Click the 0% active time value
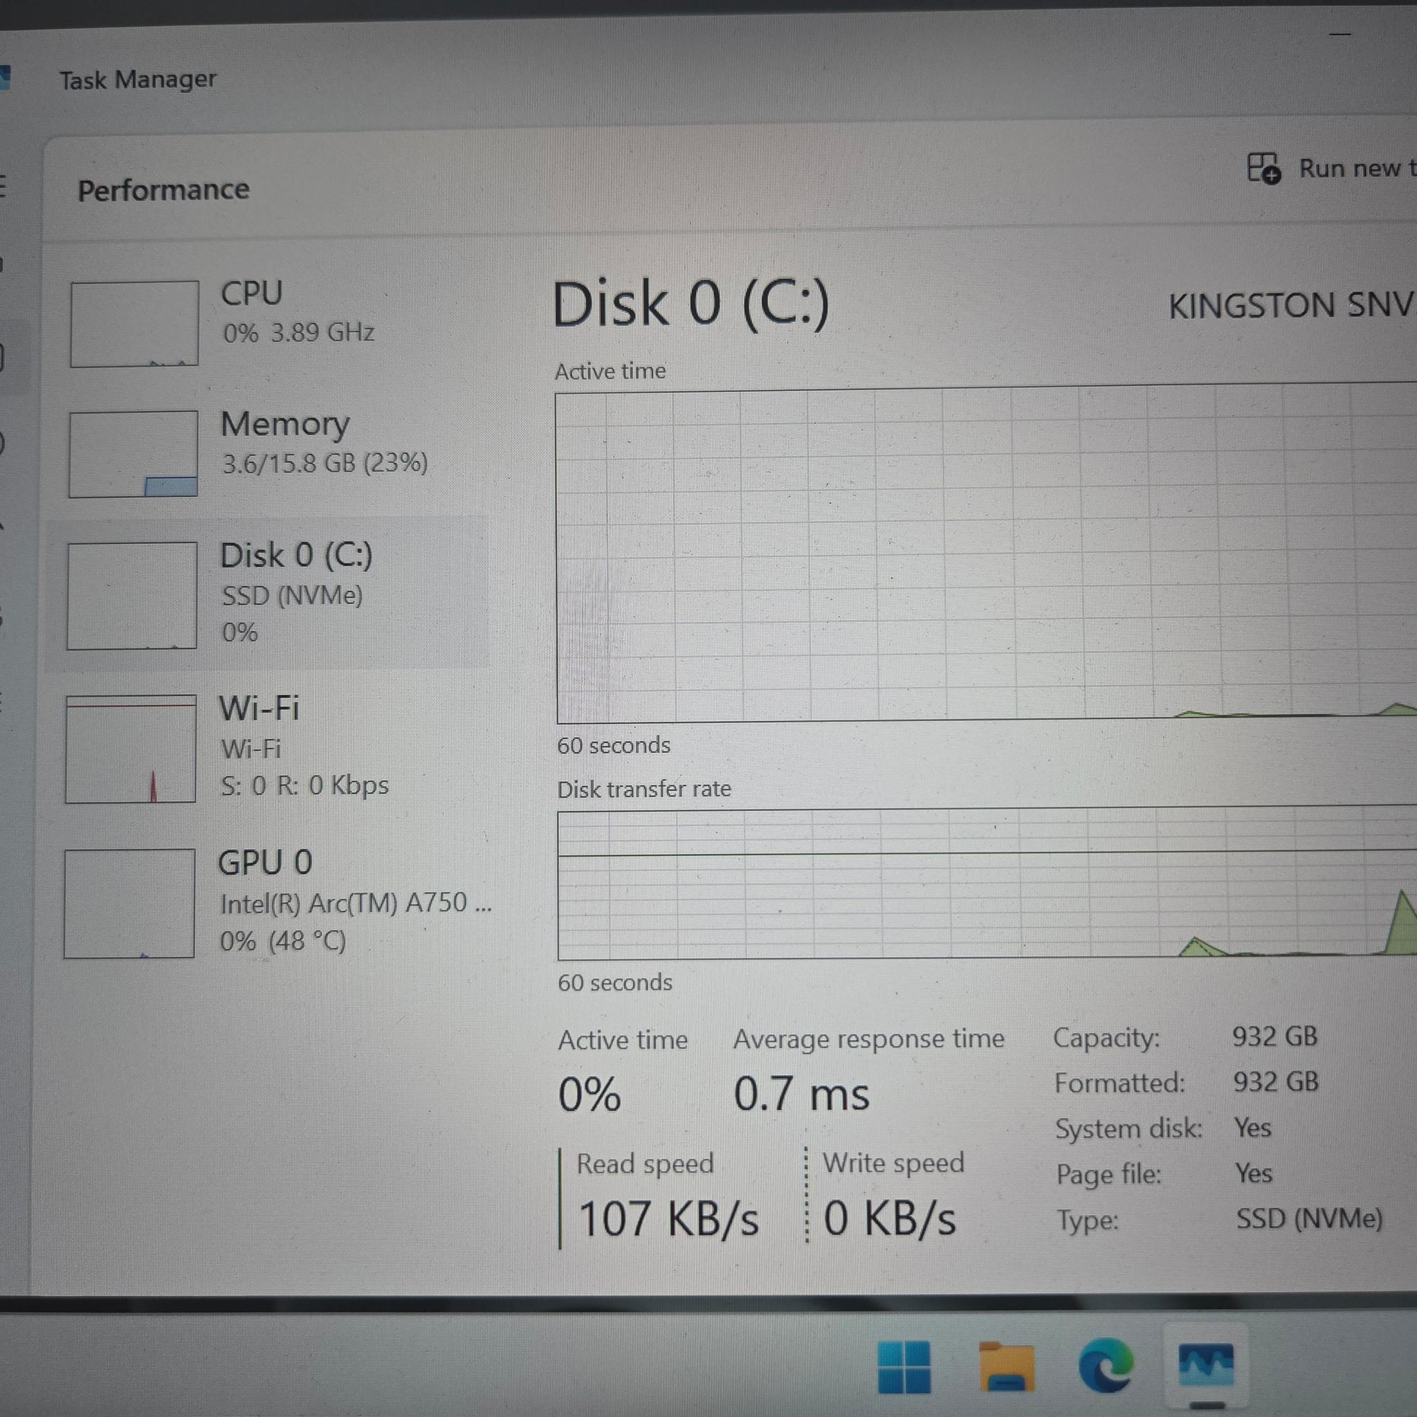Viewport: 1417px width, 1417px height. tap(589, 1095)
